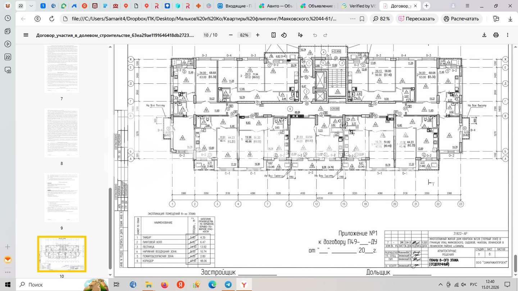Click the zoom in plus button

(258, 35)
